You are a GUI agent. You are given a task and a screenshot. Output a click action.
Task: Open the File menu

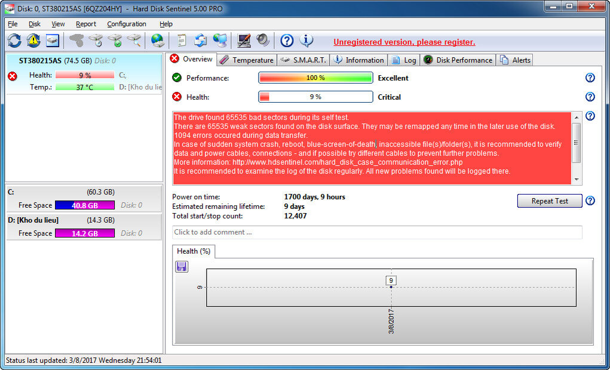point(13,24)
